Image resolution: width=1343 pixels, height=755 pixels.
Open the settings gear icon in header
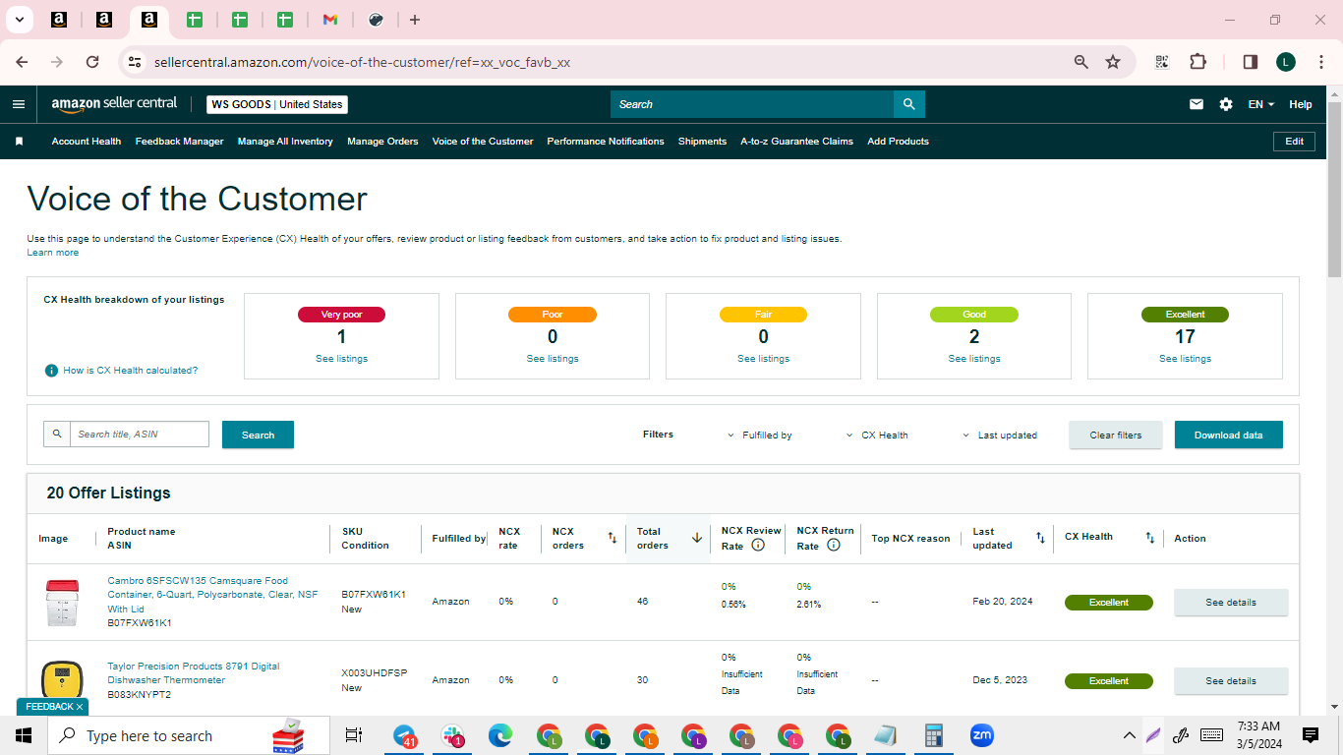[1226, 104]
